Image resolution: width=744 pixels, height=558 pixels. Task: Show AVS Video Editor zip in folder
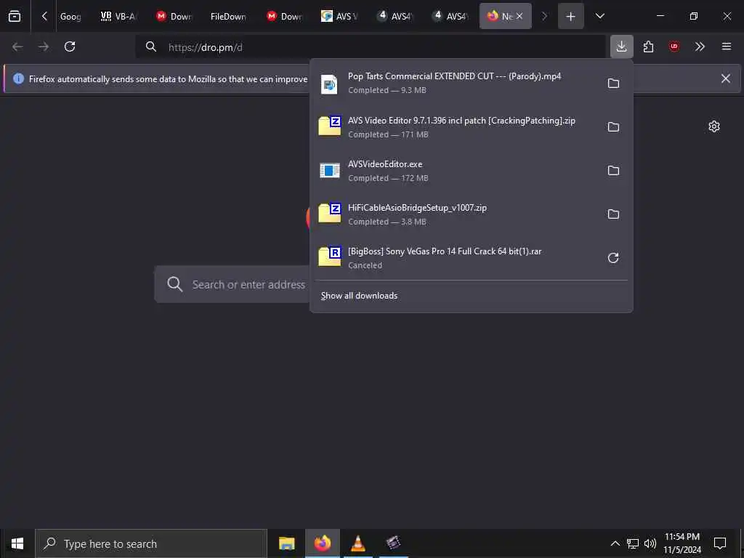tap(613, 126)
